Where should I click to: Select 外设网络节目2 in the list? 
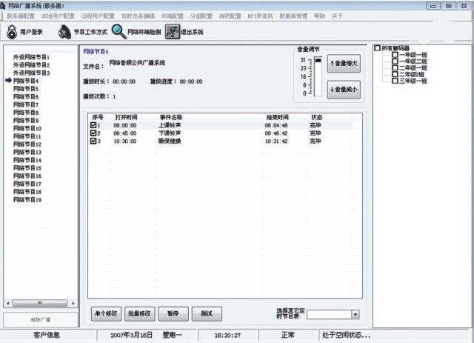[31, 65]
